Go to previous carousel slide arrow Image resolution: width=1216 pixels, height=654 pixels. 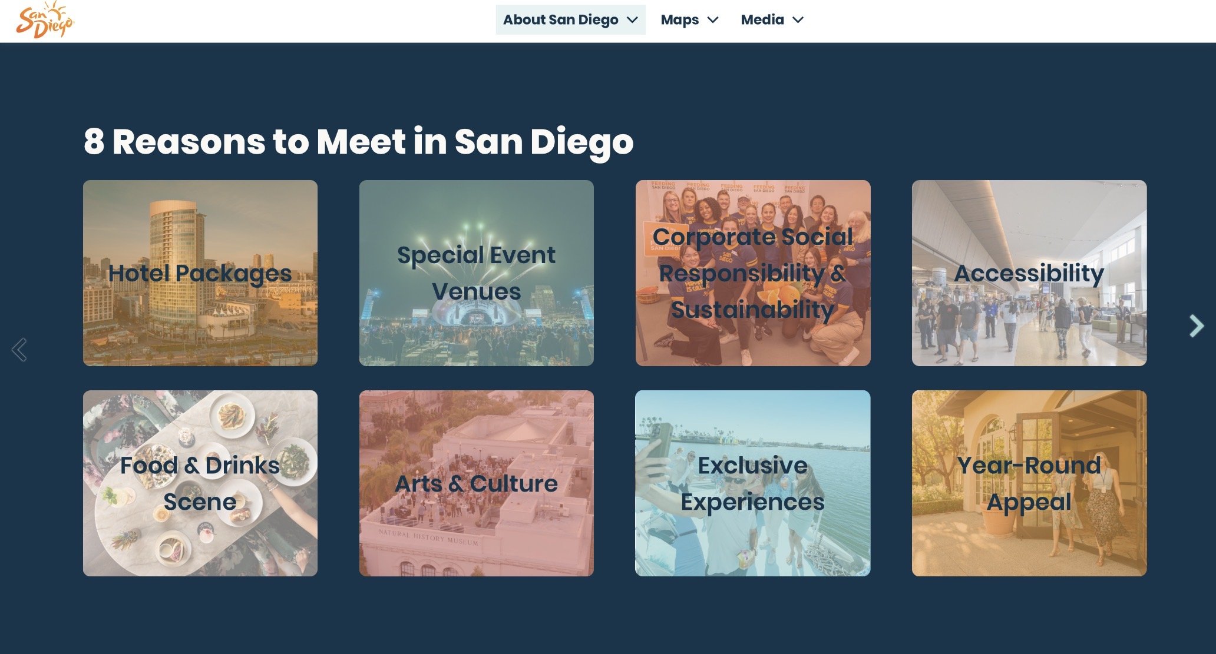19,350
